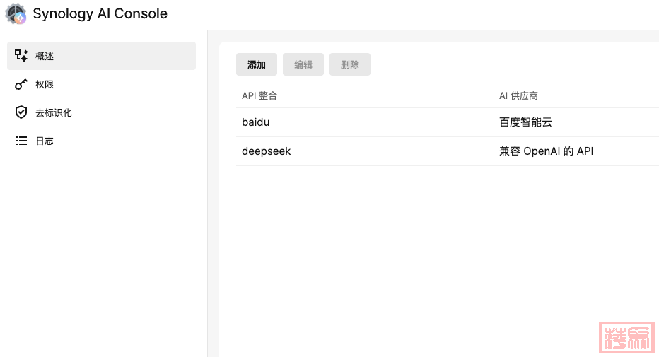The image size is (659, 357).
Task: Click the 兼容 OpenAI 的 API provider cell
Action: (x=546, y=151)
